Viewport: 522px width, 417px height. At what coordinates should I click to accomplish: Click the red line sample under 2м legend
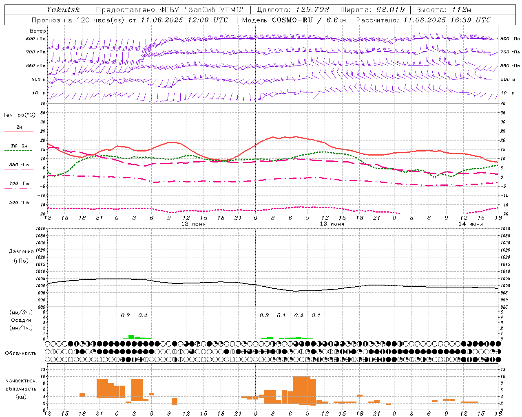click(x=19, y=132)
